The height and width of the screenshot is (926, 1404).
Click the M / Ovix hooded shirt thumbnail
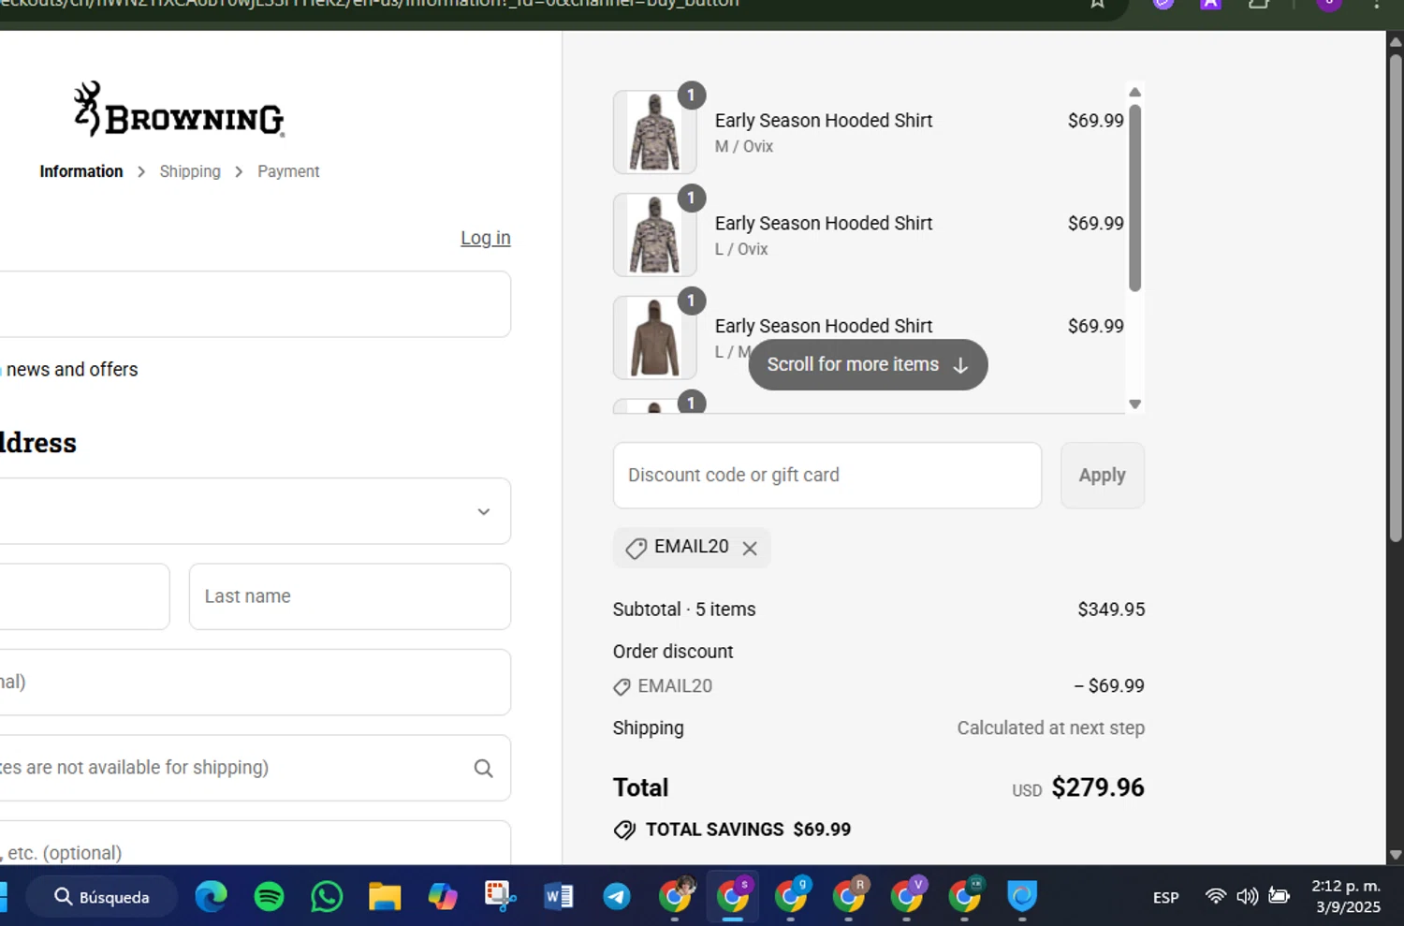pos(654,132)
